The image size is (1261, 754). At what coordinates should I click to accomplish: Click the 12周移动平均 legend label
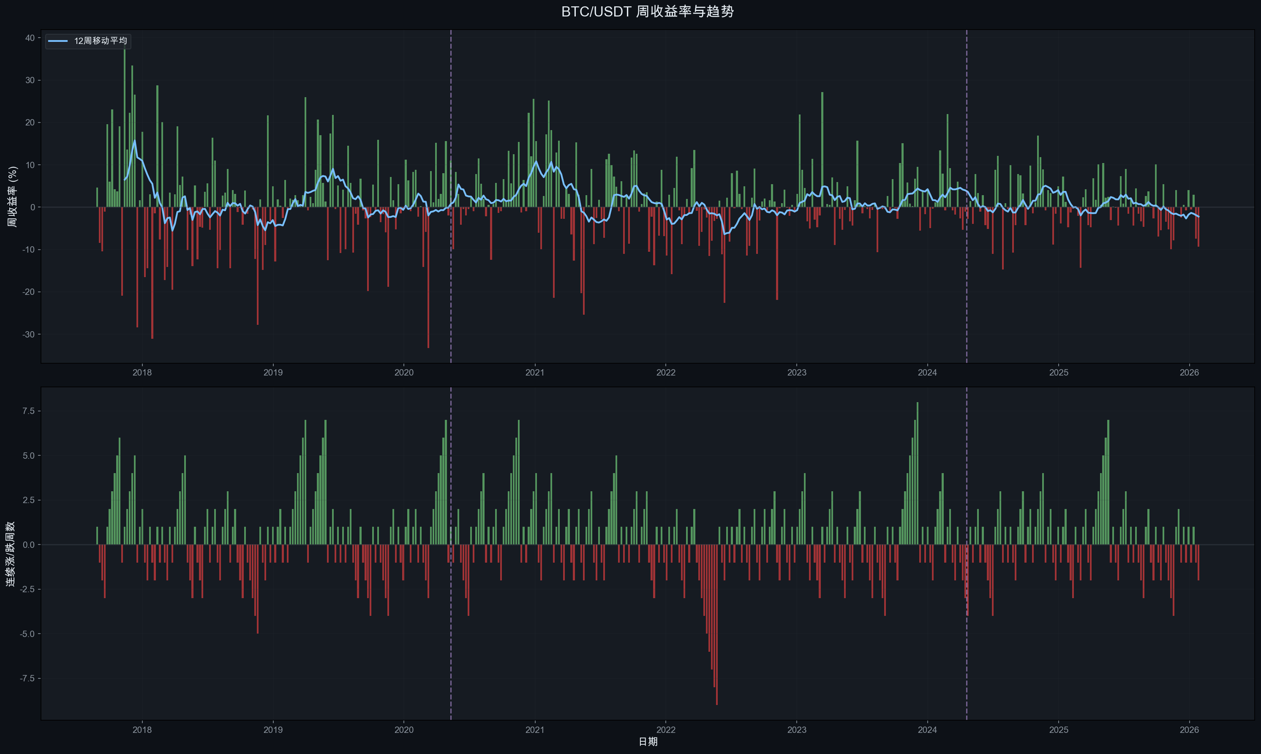coord(101,41)
